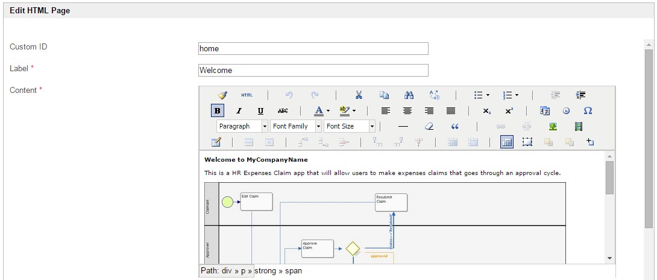This screenshot has width=657, height=280.
Task: Insert image with picture icon
Action: 553,126
